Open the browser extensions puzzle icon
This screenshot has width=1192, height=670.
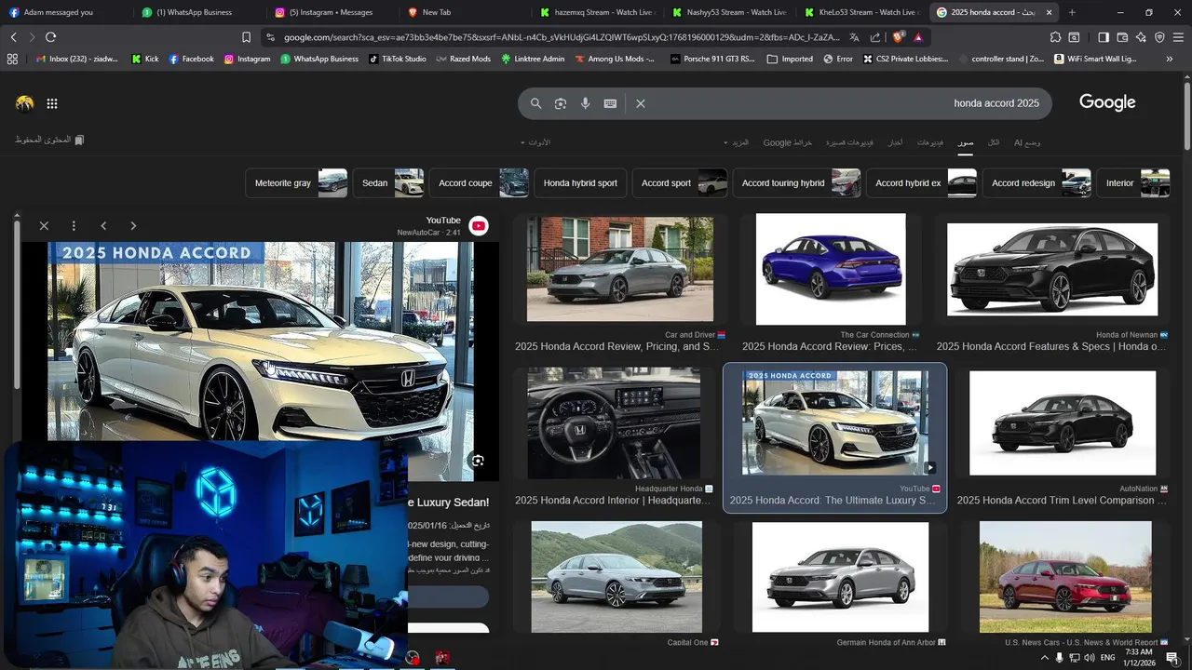[x=1055, y=37]
